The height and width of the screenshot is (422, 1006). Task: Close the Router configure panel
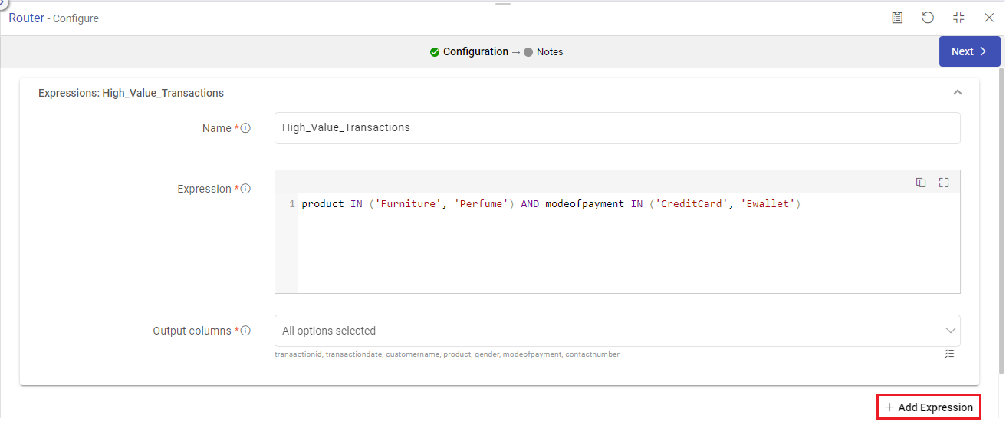[x=989, y=18]
